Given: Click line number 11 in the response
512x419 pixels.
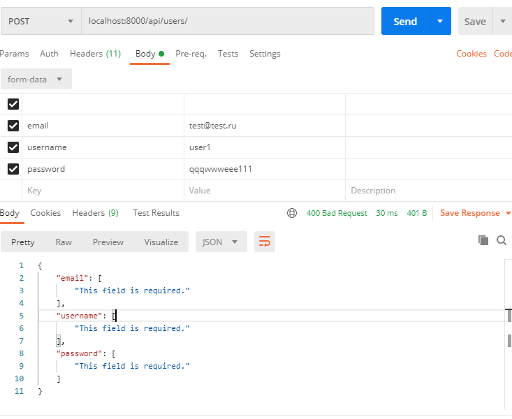Looking at the screenshot, I should (19, 391).
